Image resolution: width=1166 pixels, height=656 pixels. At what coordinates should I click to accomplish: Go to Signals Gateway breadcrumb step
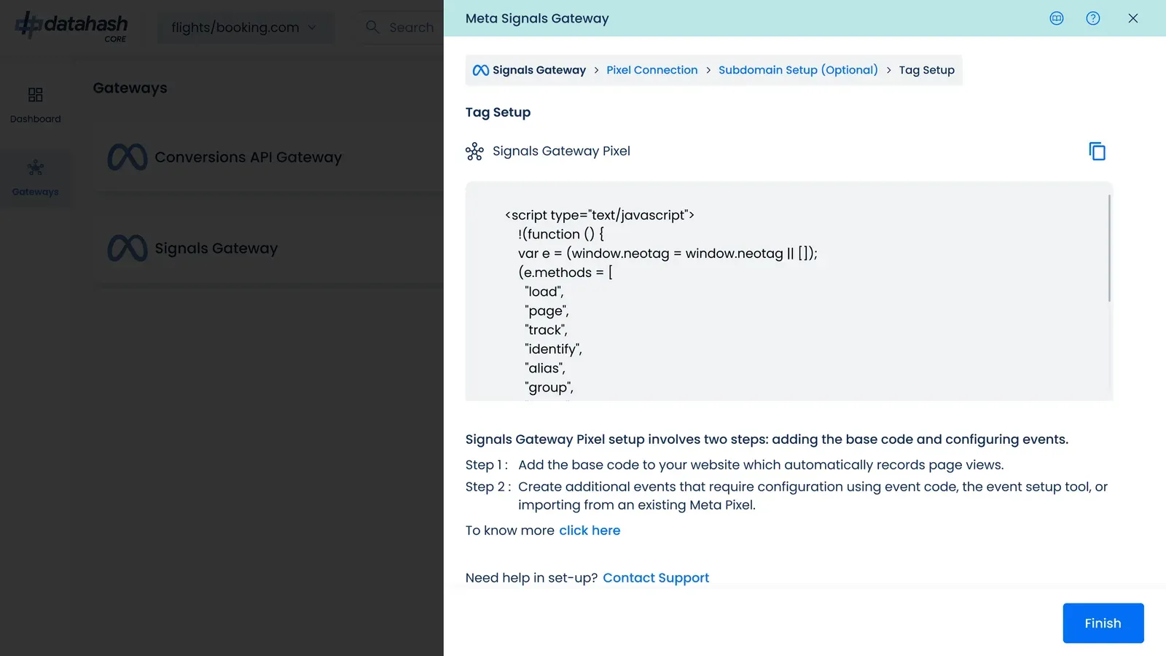539,70
